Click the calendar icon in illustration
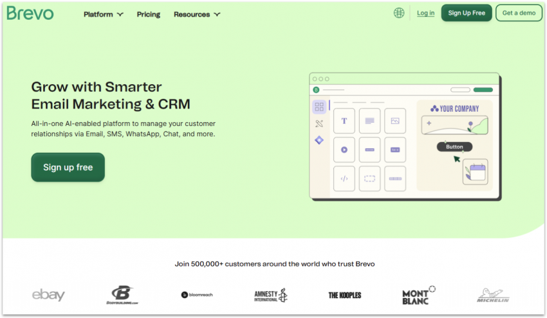Image resolution: width=547 pixels, height=318 pixels. click(476, 172)
